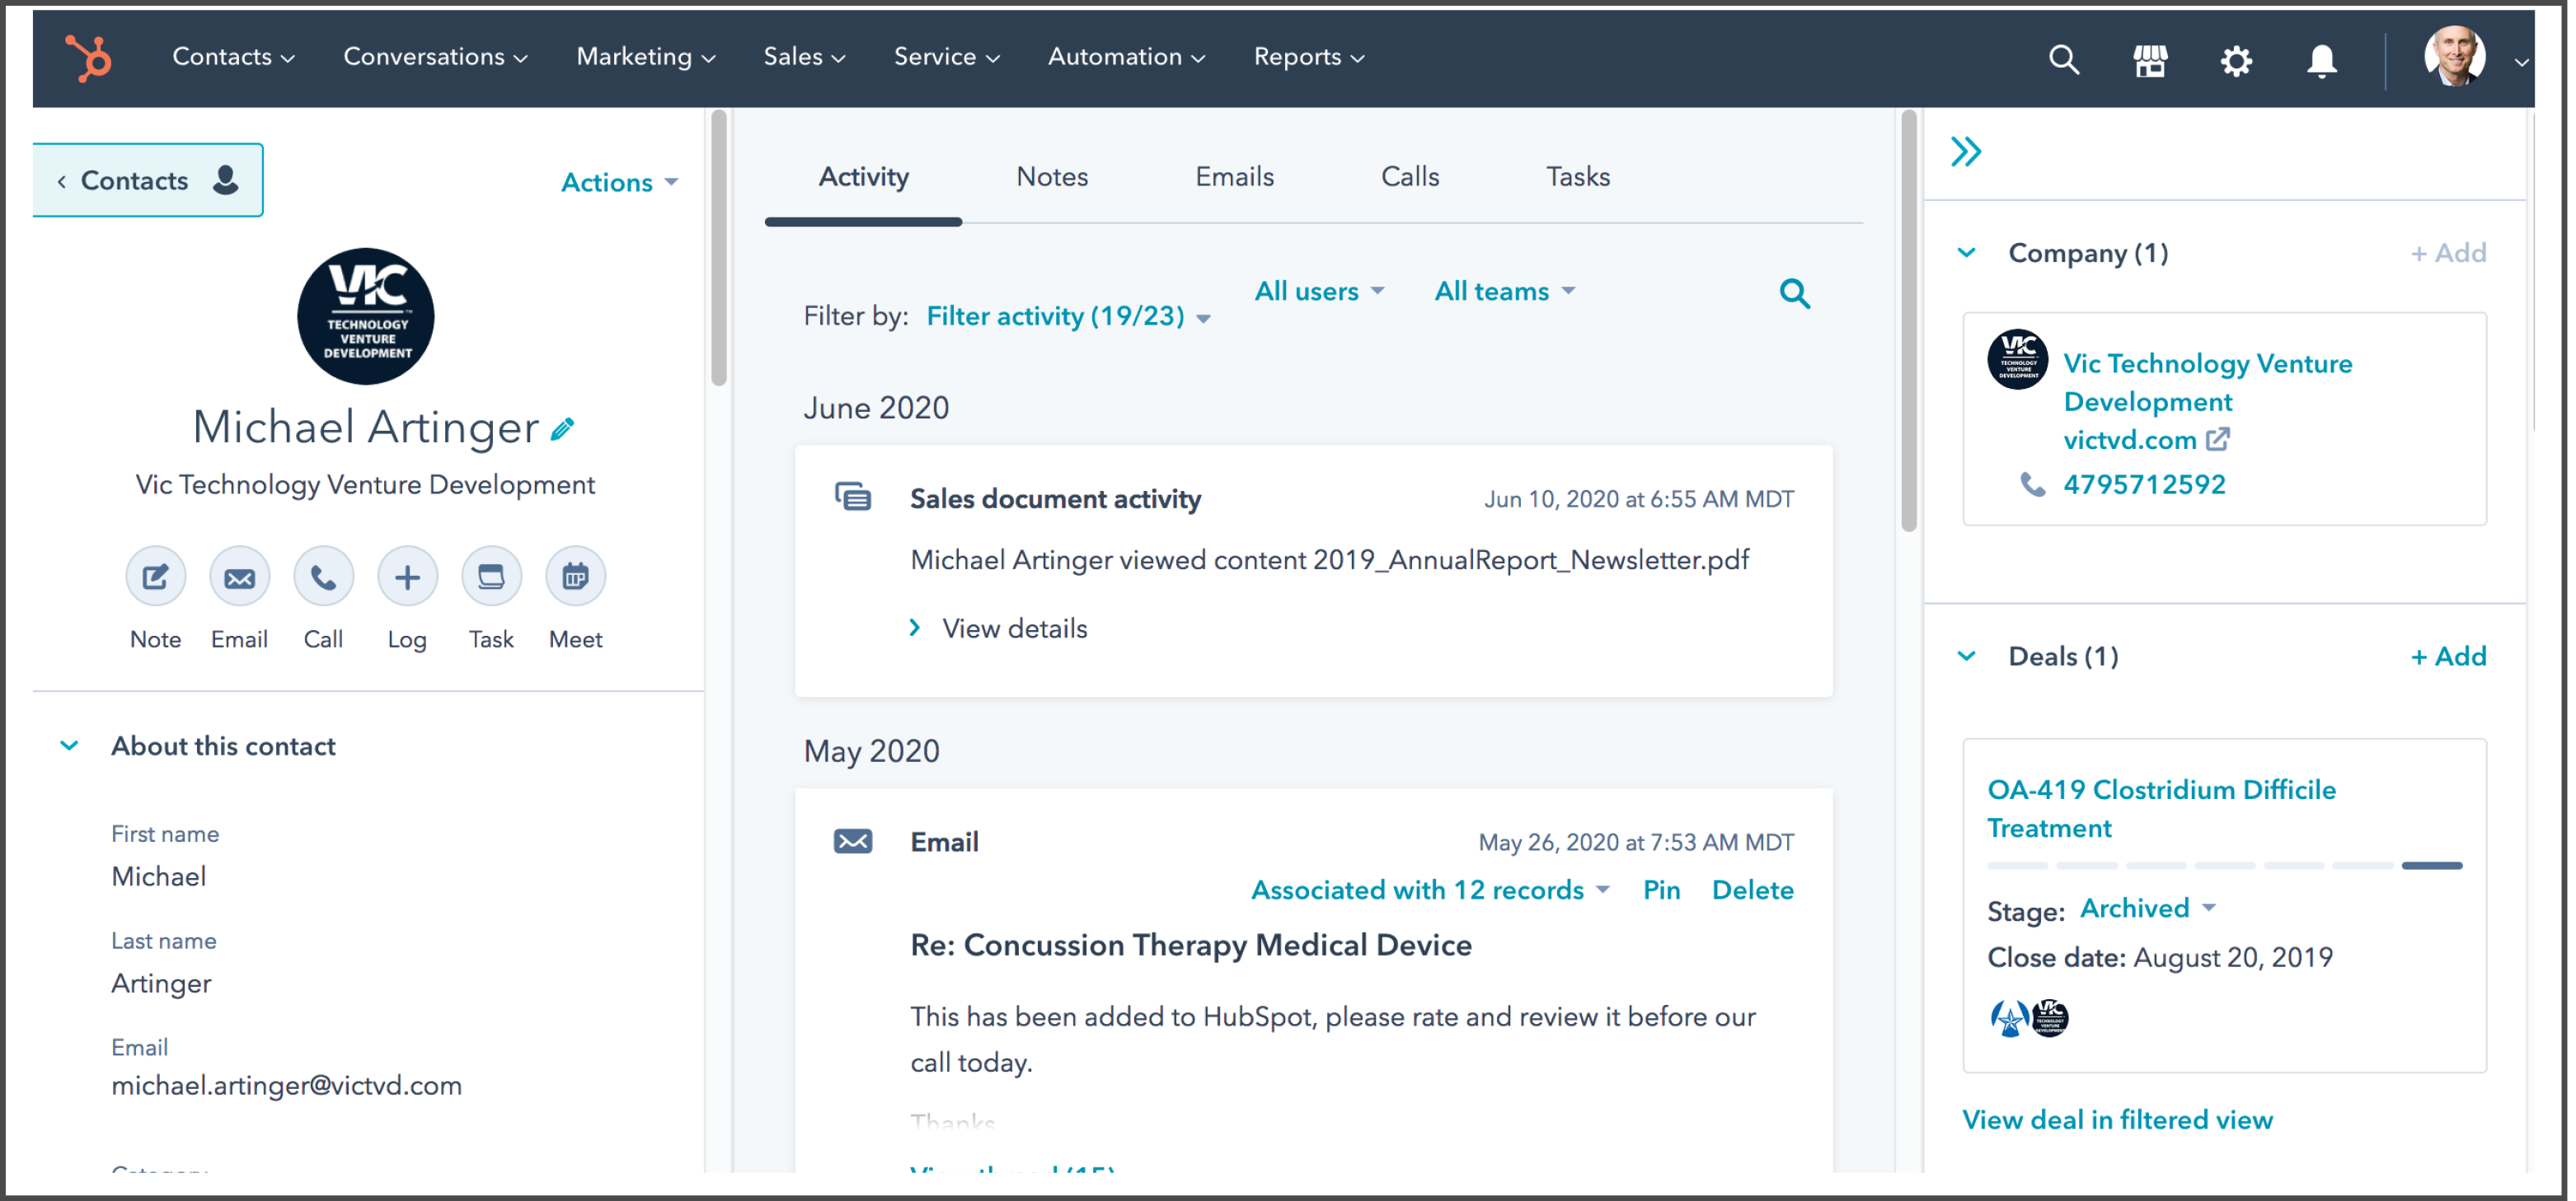Go back to Contacts list
Image resolution: width=2576 pixels, height=1201 pixels.
coord(148,180)
